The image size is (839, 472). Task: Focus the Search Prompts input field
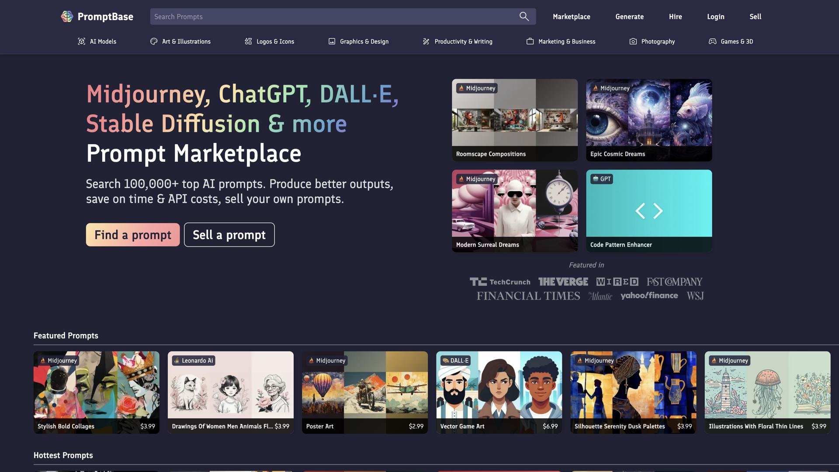[332, 17]
